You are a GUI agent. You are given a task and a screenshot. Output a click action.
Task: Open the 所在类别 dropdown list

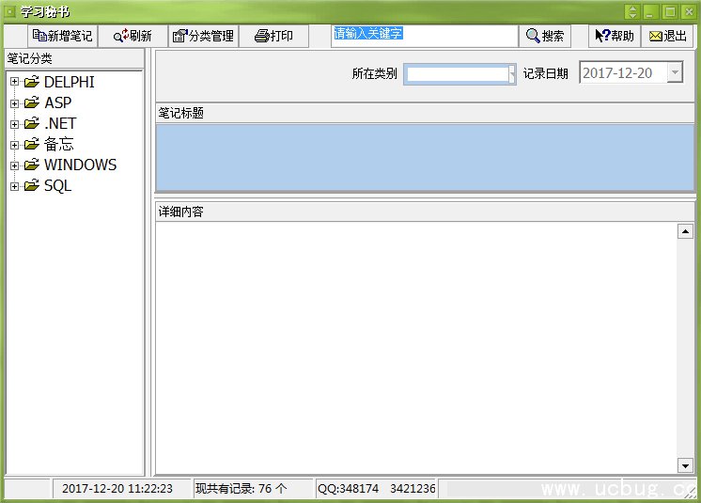(x=511, y=73)
